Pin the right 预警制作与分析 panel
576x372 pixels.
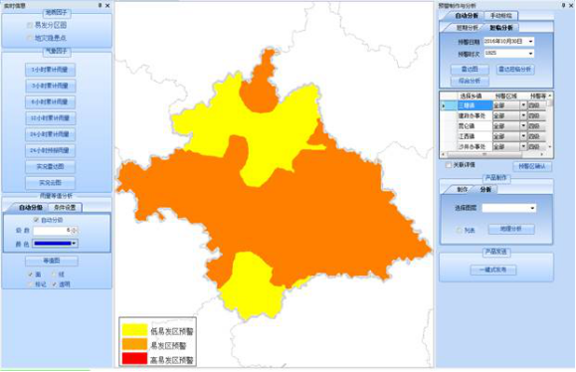[563, 6]
